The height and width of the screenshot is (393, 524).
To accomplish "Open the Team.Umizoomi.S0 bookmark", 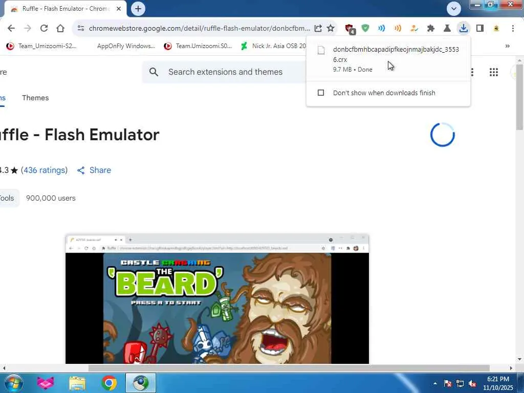I will 198,46.
